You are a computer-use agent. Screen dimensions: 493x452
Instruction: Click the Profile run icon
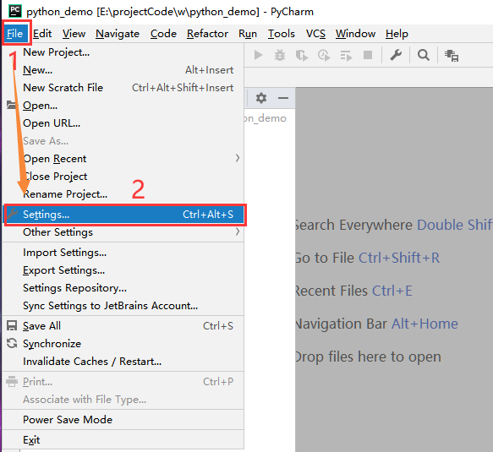324,56
